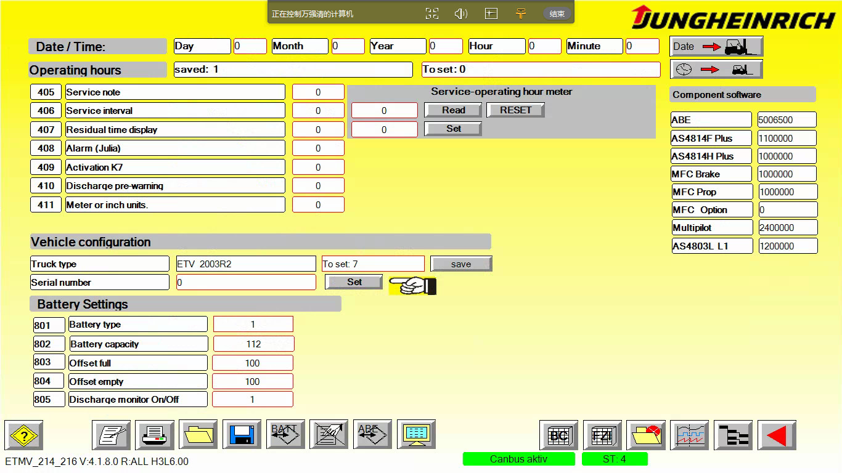Viewport: 842px width, 473px height.
Task: Click the red back arrow icon
Action: coord(777,435)
